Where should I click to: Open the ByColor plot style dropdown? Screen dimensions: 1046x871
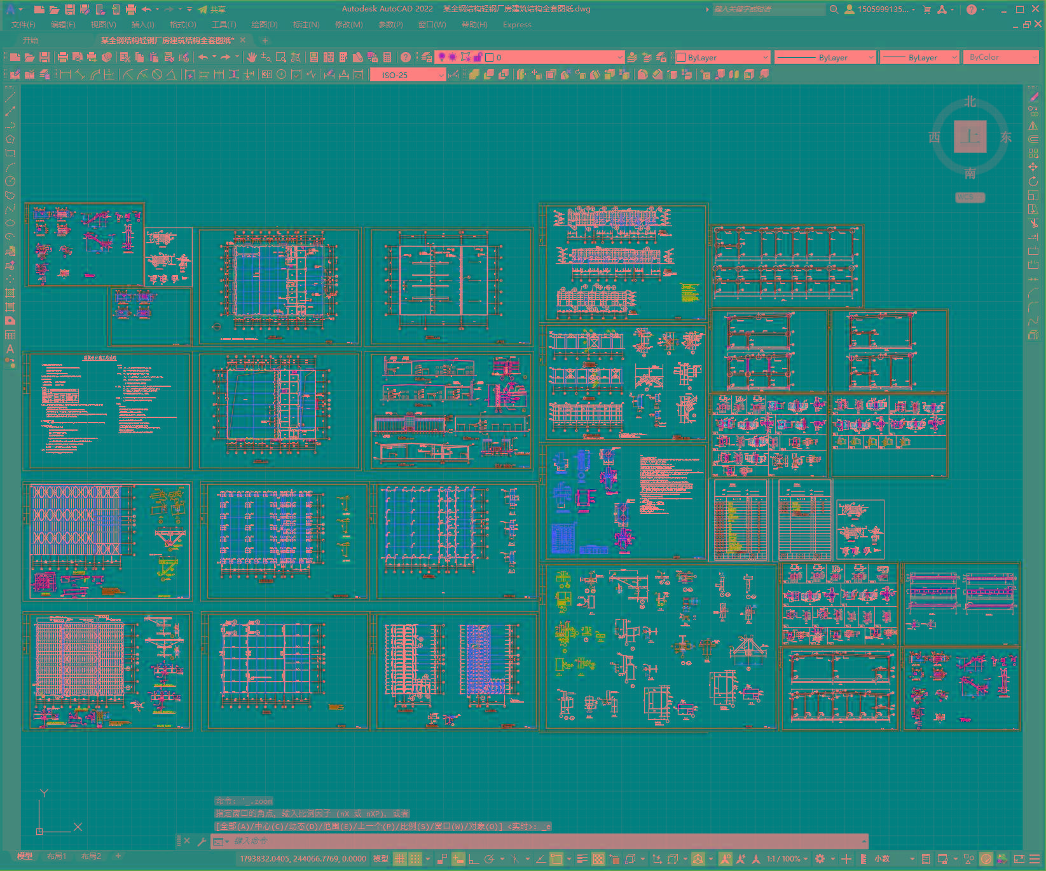tap(1001, 57)
